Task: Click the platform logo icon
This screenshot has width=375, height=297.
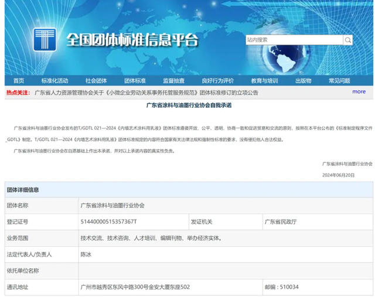Action: 45,40
